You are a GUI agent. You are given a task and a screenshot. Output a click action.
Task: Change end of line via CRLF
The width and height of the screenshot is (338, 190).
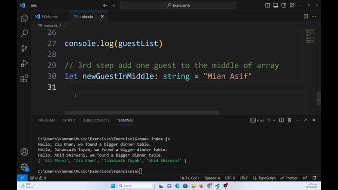243,178
